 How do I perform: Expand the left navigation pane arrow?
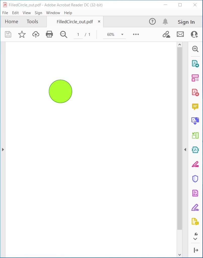pos(3,149)
